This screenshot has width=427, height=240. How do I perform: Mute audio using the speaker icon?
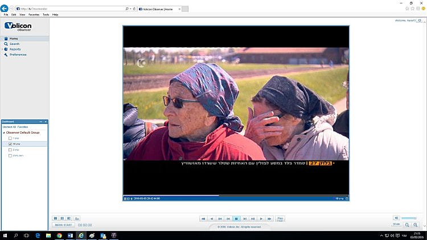396,218
